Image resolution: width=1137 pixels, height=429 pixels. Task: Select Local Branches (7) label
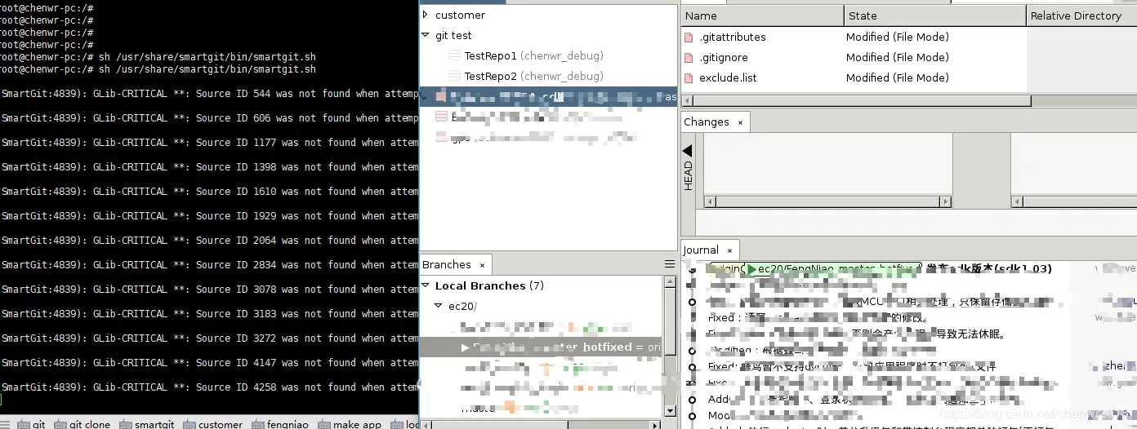489,285
